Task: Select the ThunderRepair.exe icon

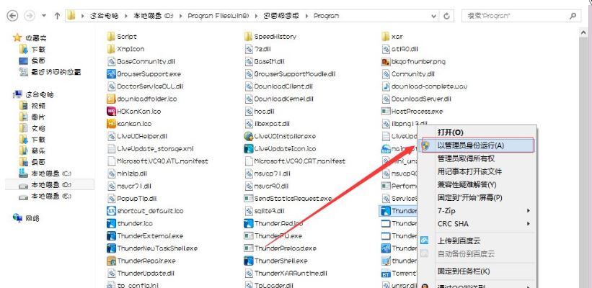Action: [111, 261]
